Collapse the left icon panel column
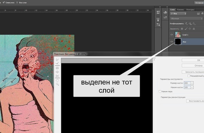The image size is (204, 133). (x=160, y=7)
